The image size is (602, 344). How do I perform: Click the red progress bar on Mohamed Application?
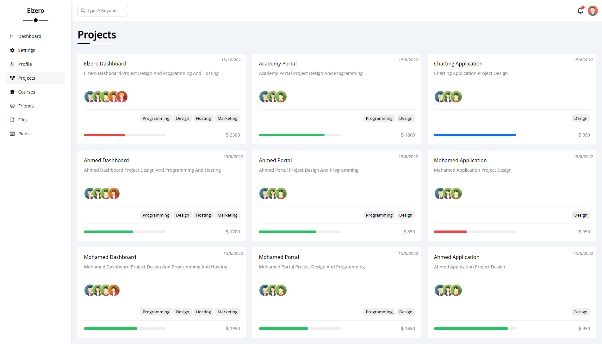[x=450, y=232]
